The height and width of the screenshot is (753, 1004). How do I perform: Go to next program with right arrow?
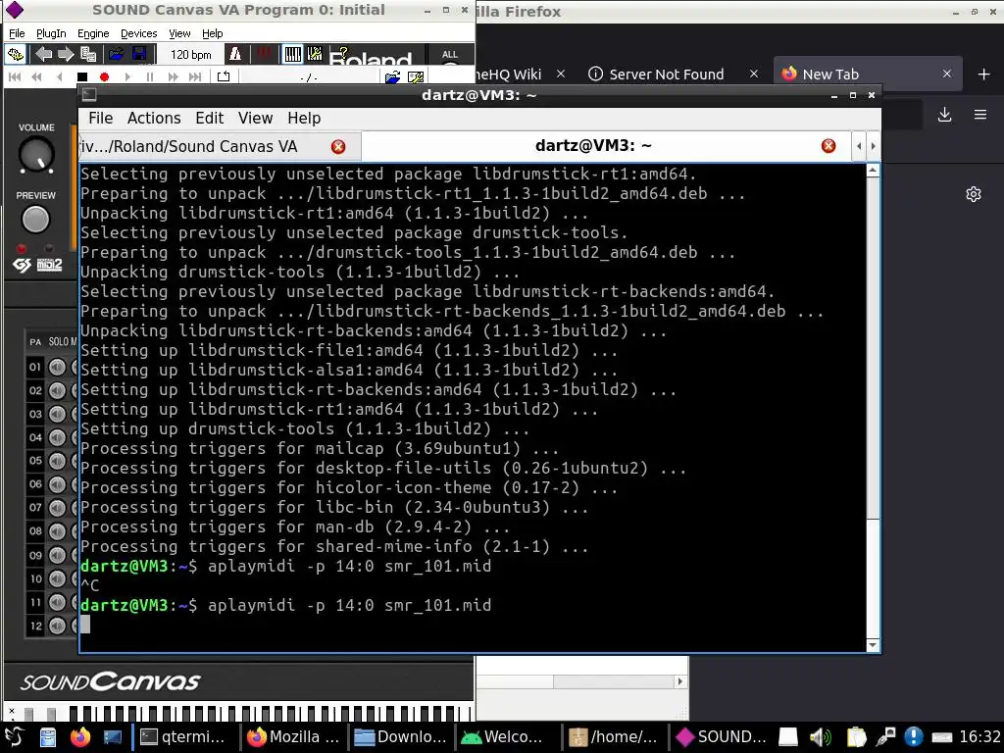click(66, 55)
